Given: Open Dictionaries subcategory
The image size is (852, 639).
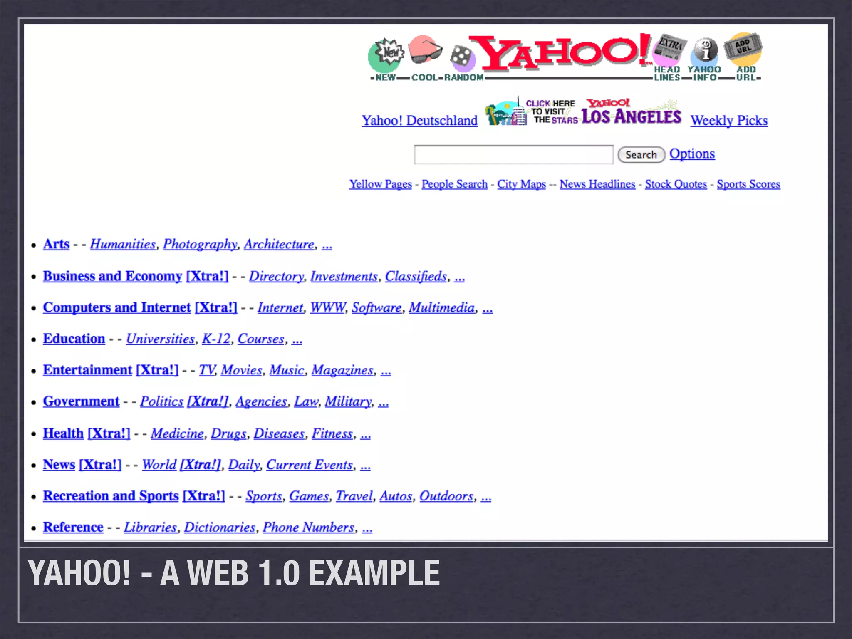Looking at the screenshot, I should tap(220, 528).
